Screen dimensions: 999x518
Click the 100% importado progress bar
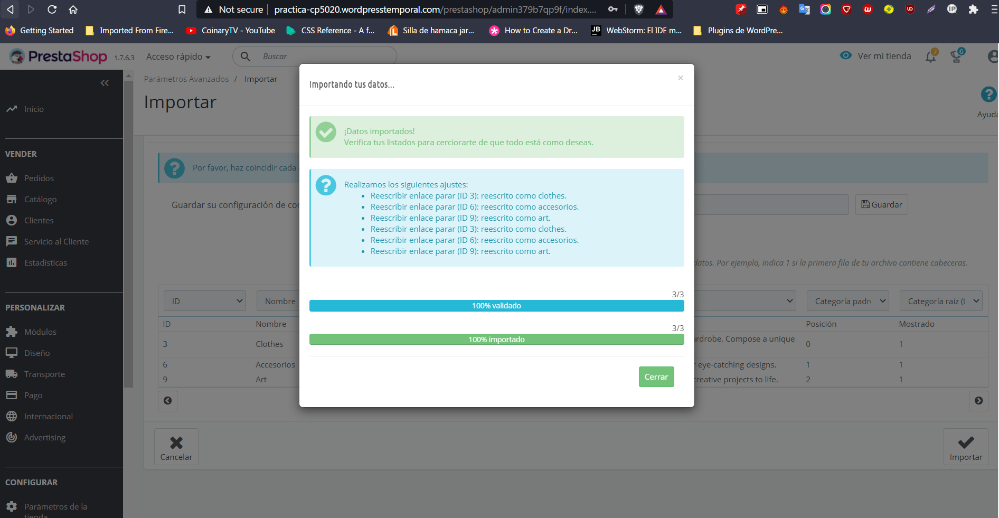(496, 340)
